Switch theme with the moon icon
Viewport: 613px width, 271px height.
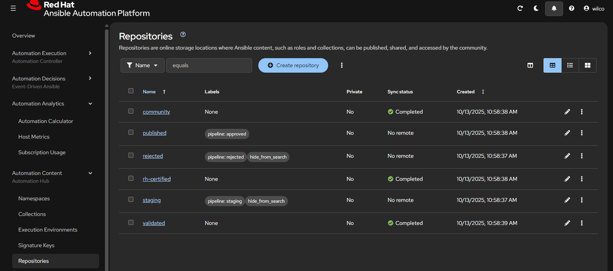coord(536,8)
